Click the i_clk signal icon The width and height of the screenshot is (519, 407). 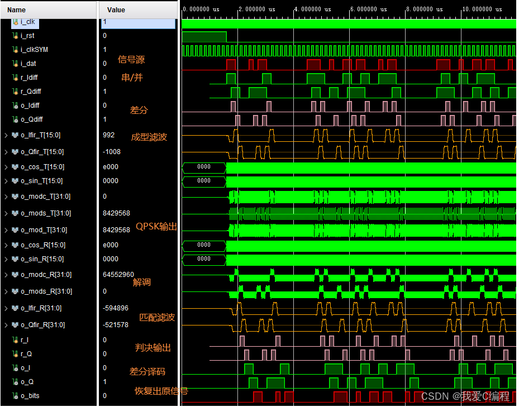click(15, 22)
